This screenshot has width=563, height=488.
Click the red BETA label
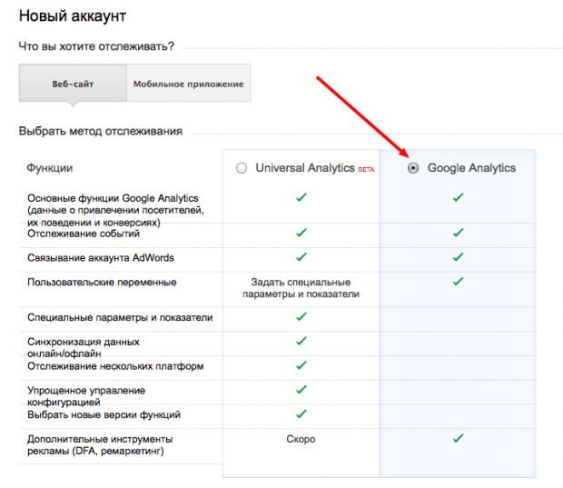click(x=366, y=170)
